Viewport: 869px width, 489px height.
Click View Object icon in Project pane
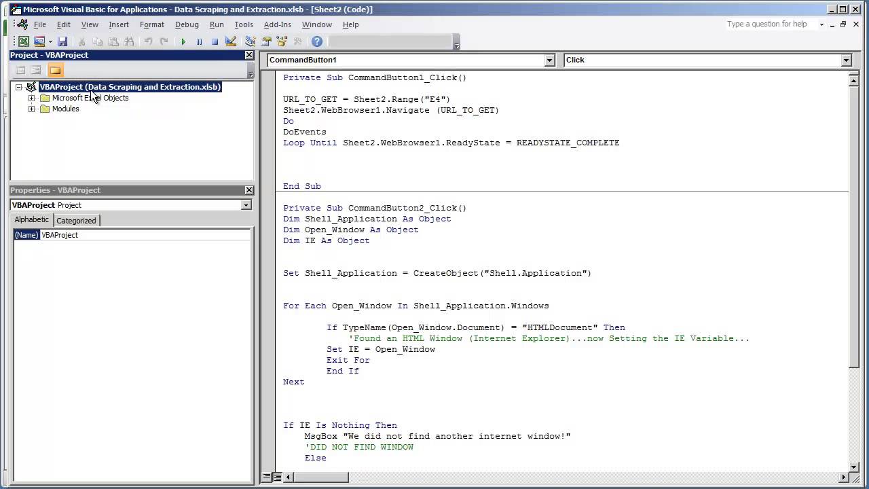[x=36, y=70]
